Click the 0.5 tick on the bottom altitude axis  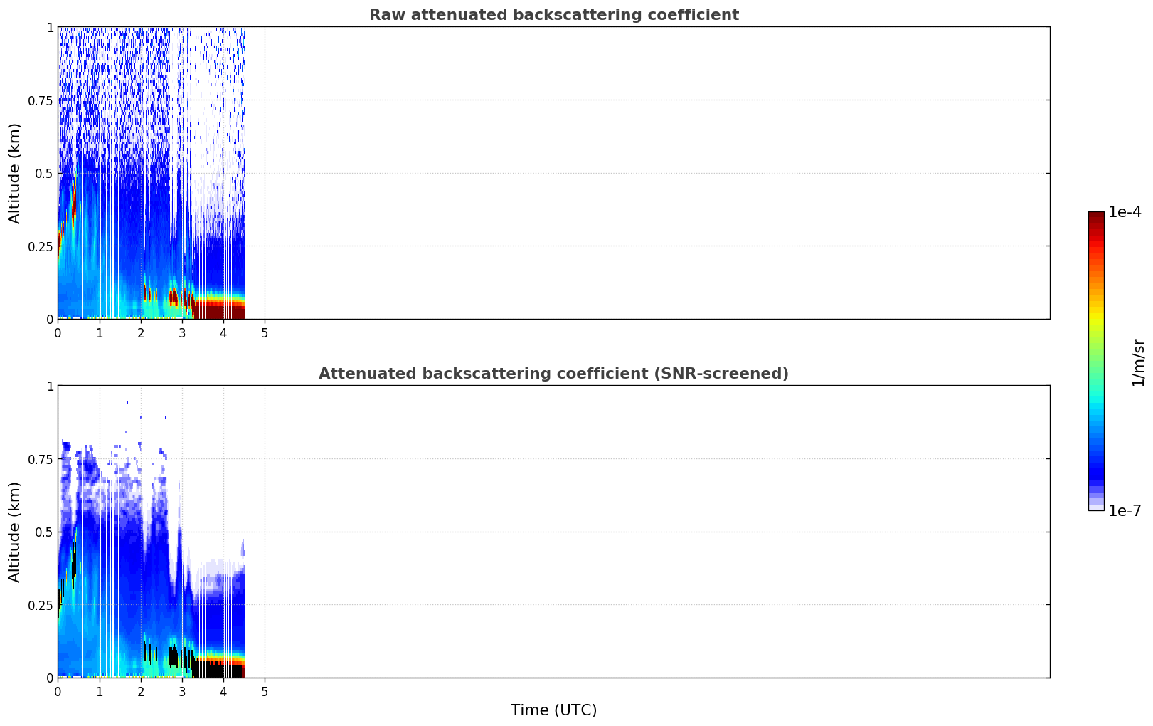click(44, 532)
